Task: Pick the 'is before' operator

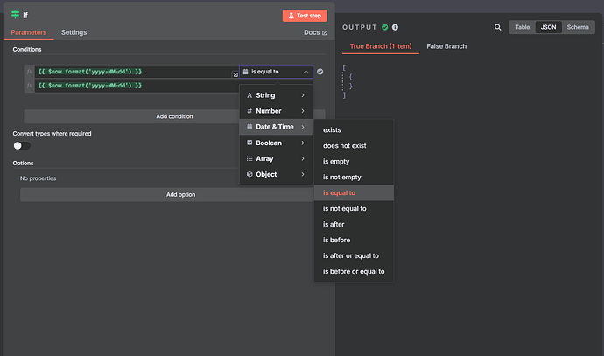Action: point(354,241)
